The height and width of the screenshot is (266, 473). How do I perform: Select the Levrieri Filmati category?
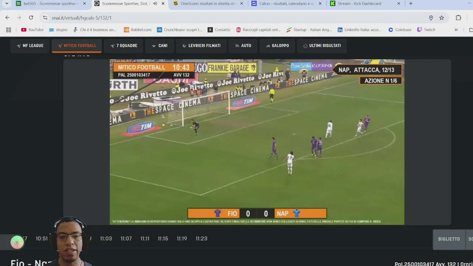point(201,46)
